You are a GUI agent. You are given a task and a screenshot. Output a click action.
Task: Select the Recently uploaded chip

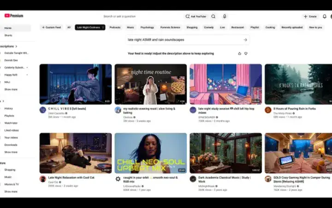pos(292,27)
